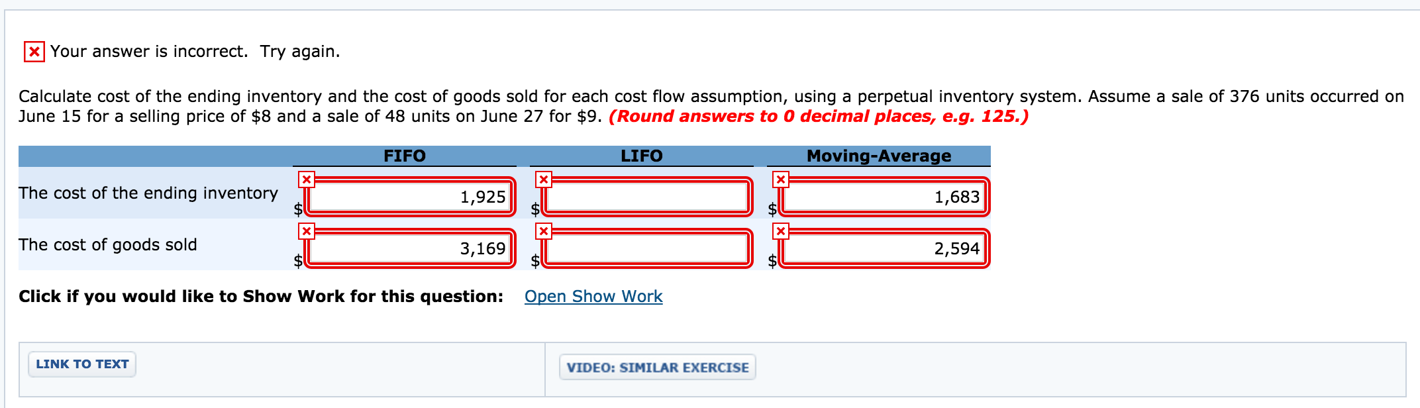Click the red X above the Moving-Average cost of goods sold field
Screen dimensions: 1420x408
pyautogui.click(x=780, y=230)
